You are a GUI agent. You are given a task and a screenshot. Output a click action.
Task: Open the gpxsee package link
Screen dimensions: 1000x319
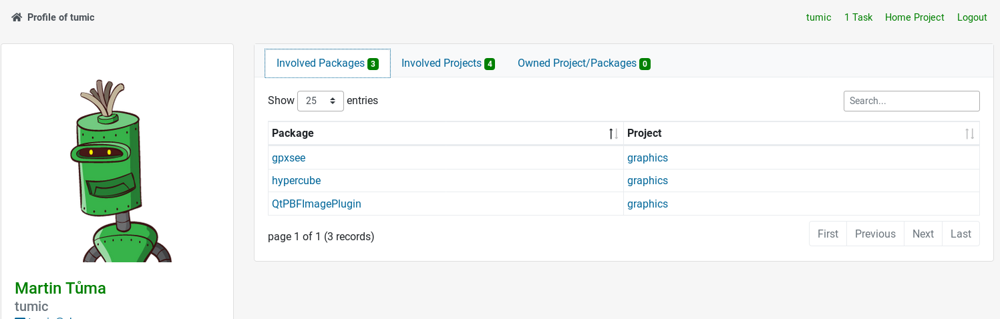(x=289, y=158)
